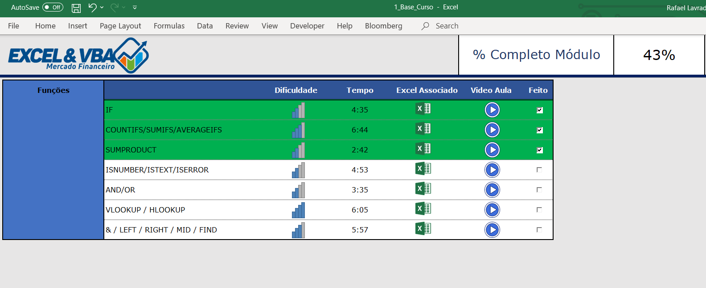Play the video lesson for SUMPRODUCT
The width and height of the screenshot is (706, 288).
492,150
